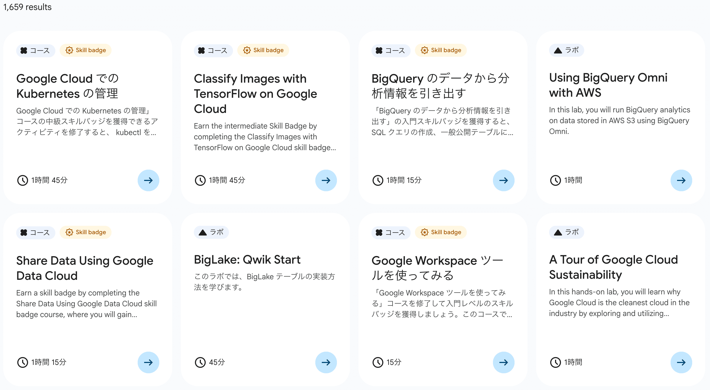Click arrow on BigQuery データ course card

503,180
